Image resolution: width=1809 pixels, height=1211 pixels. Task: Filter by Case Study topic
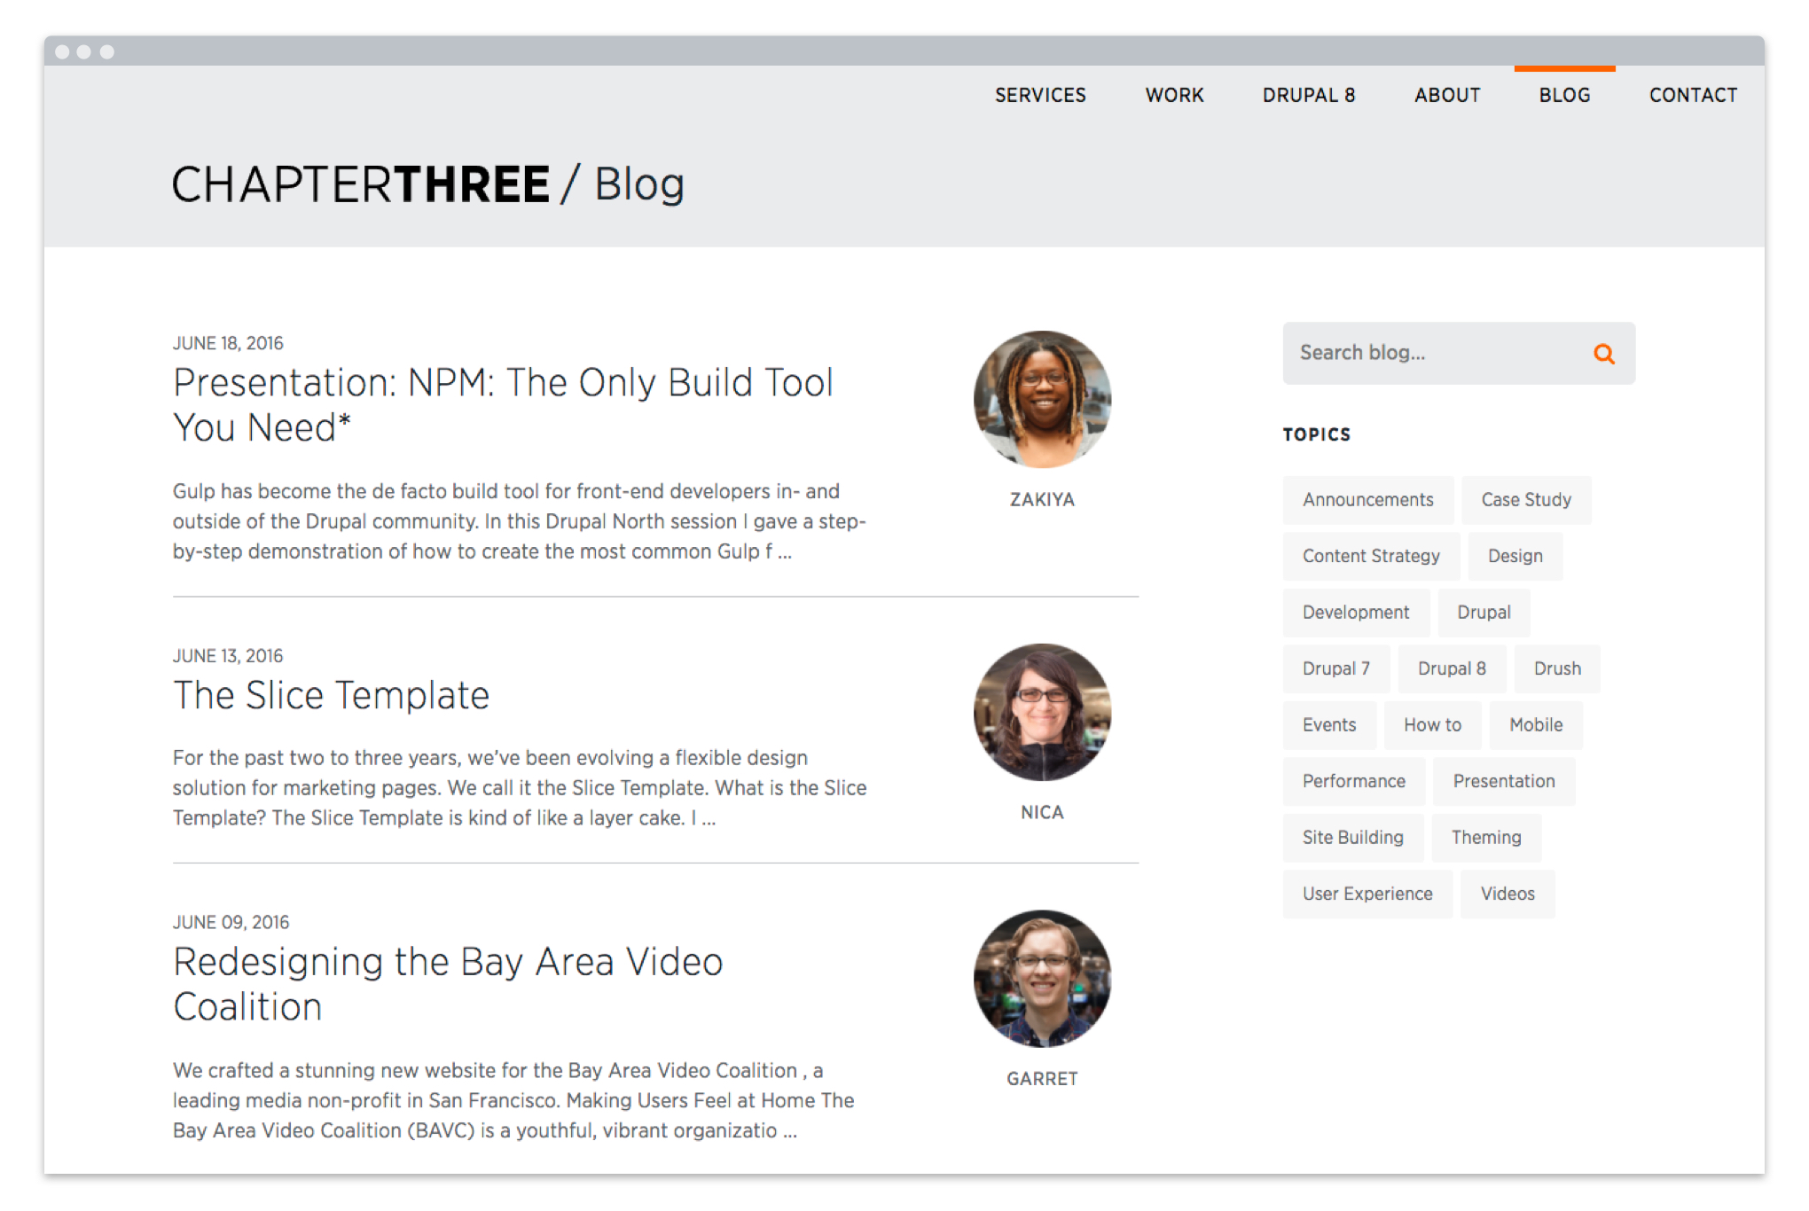pyautogui.click(x=1526, y=500)
